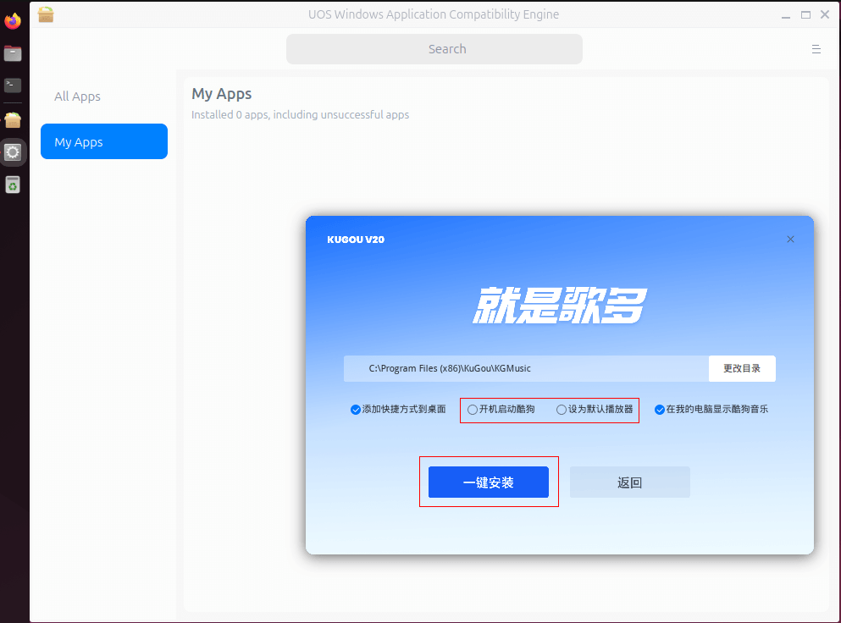Click 返回 back button
Screen dimensions: 841x623
pos(629,482)
